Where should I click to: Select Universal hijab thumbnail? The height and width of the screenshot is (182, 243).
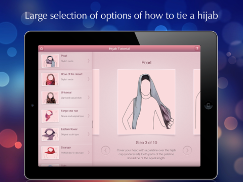pos(50,98)
